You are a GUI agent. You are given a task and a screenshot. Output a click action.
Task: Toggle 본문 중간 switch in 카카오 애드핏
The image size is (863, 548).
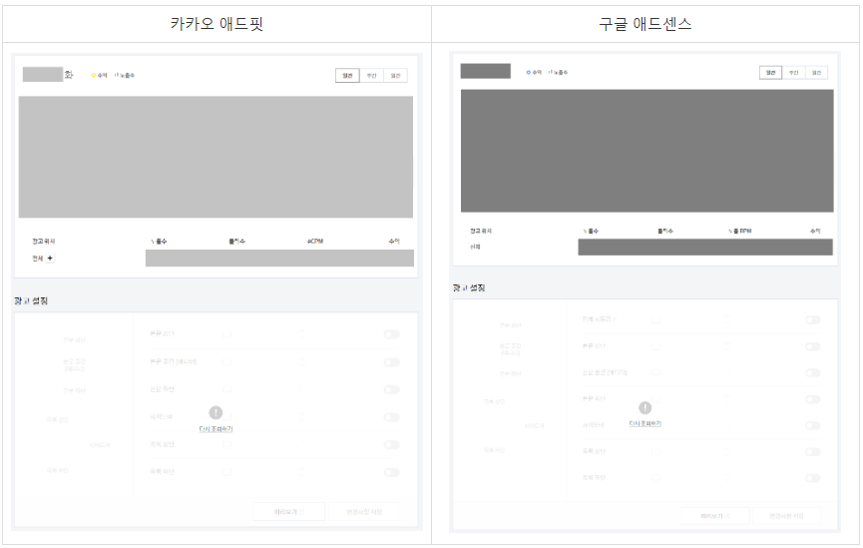392,362
